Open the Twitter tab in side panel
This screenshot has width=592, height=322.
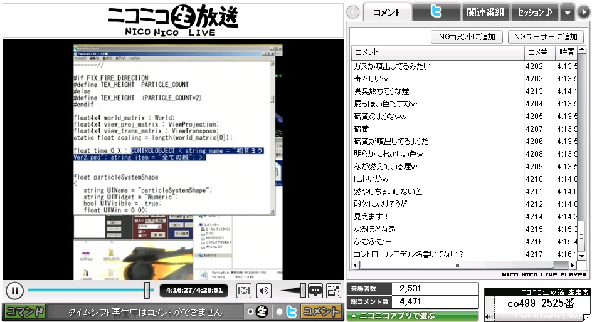pyautogui.click(x=436, y=12)
